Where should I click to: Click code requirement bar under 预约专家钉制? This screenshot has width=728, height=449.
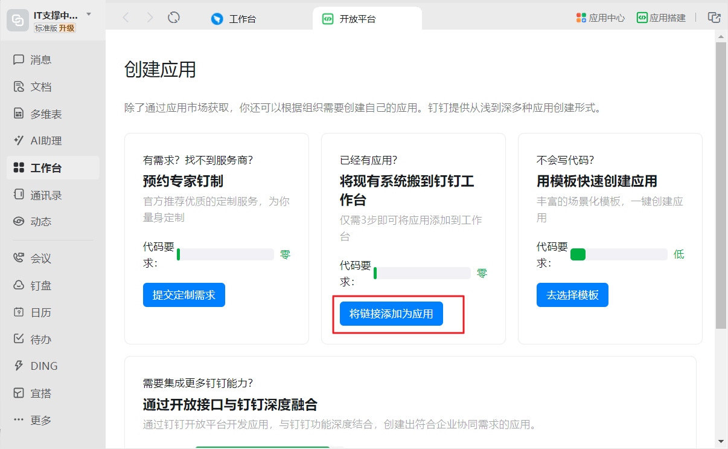click(225, 254)
